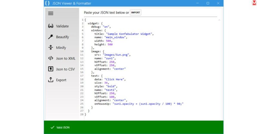Click the Json to XML code icon

51,58
